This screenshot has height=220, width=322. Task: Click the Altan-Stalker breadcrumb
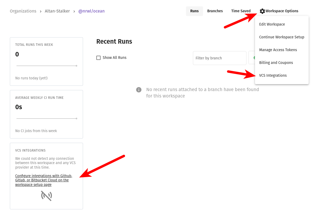pyautogui.click(x=57, y=11)
